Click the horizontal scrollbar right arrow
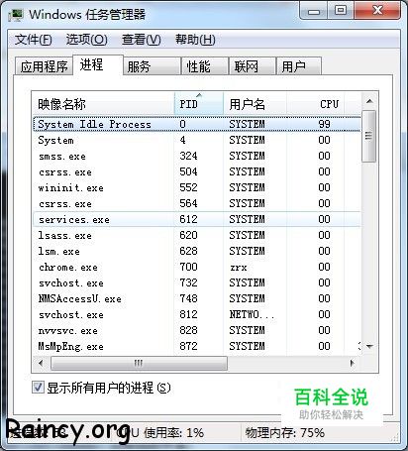 pos(353,363)
